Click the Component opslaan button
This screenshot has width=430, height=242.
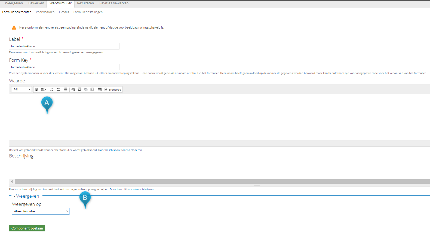[x=27, y=228]
